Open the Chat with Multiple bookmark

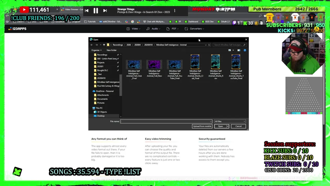click(x=154, y=22)
